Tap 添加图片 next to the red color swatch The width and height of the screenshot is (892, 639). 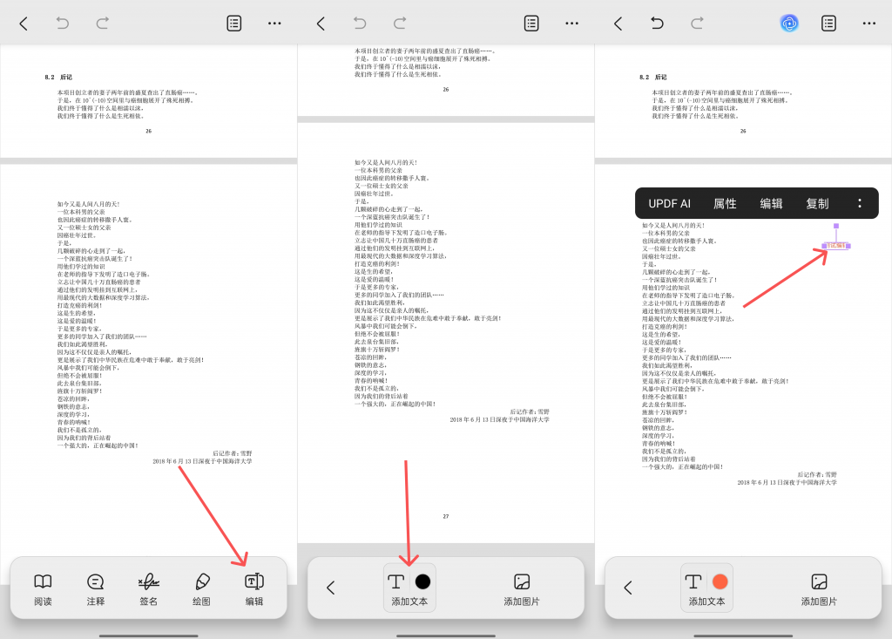click(819, 588)
